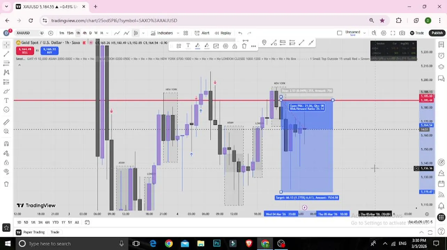Open Brave browser from the taskbar
447x250 pixels.
pyautogui.click(x=249, y=244)
